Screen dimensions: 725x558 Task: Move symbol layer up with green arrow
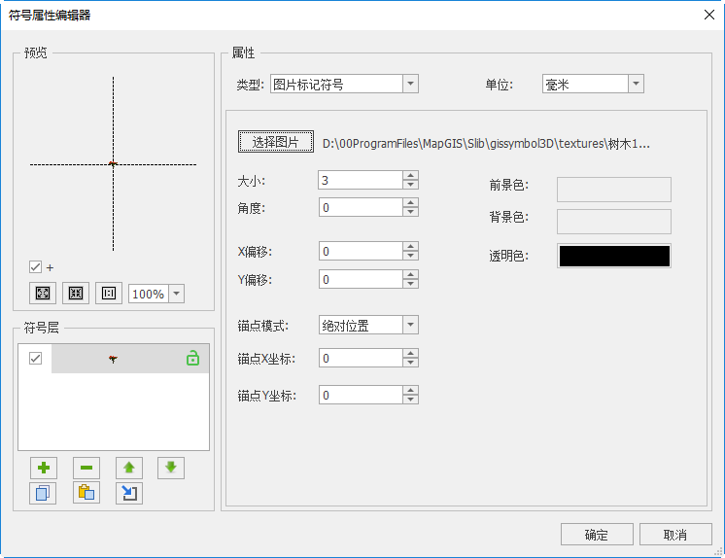tap(128, 468)
